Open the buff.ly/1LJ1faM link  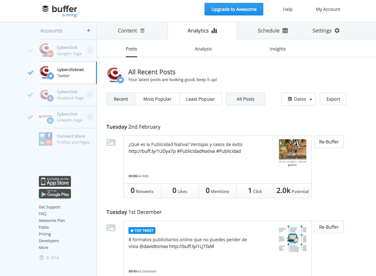pos(191,246)
